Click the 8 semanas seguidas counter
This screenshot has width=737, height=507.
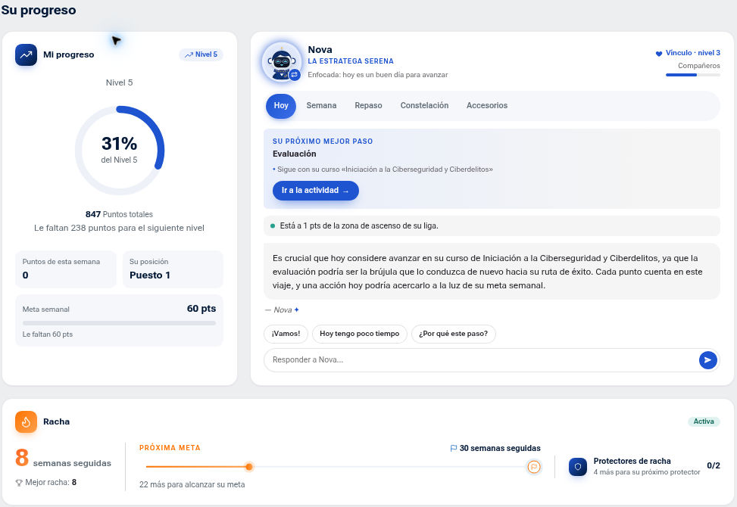(63, 458)
